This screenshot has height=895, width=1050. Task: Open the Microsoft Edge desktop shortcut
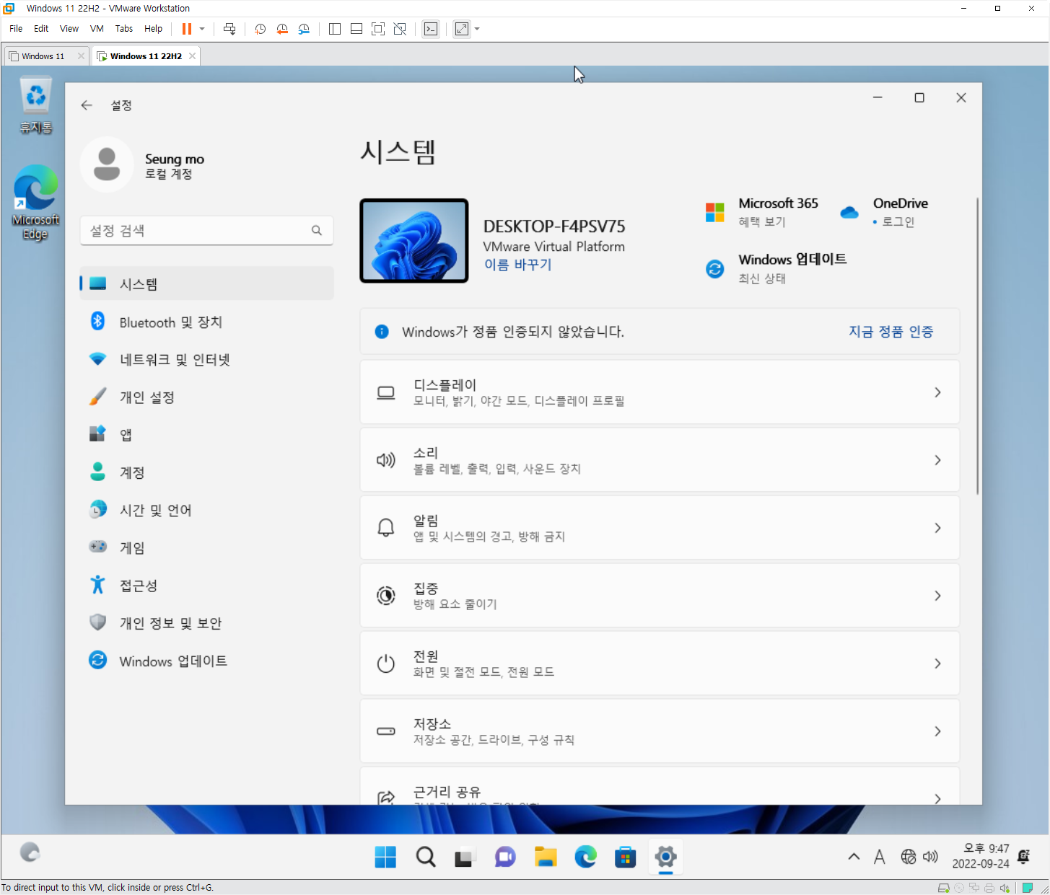[x=35, y=203]
